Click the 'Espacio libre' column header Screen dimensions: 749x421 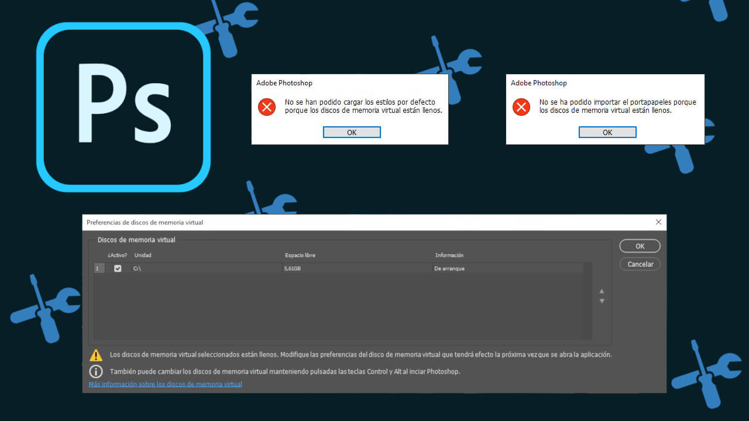pyautogui.click(x=300, y=256)
